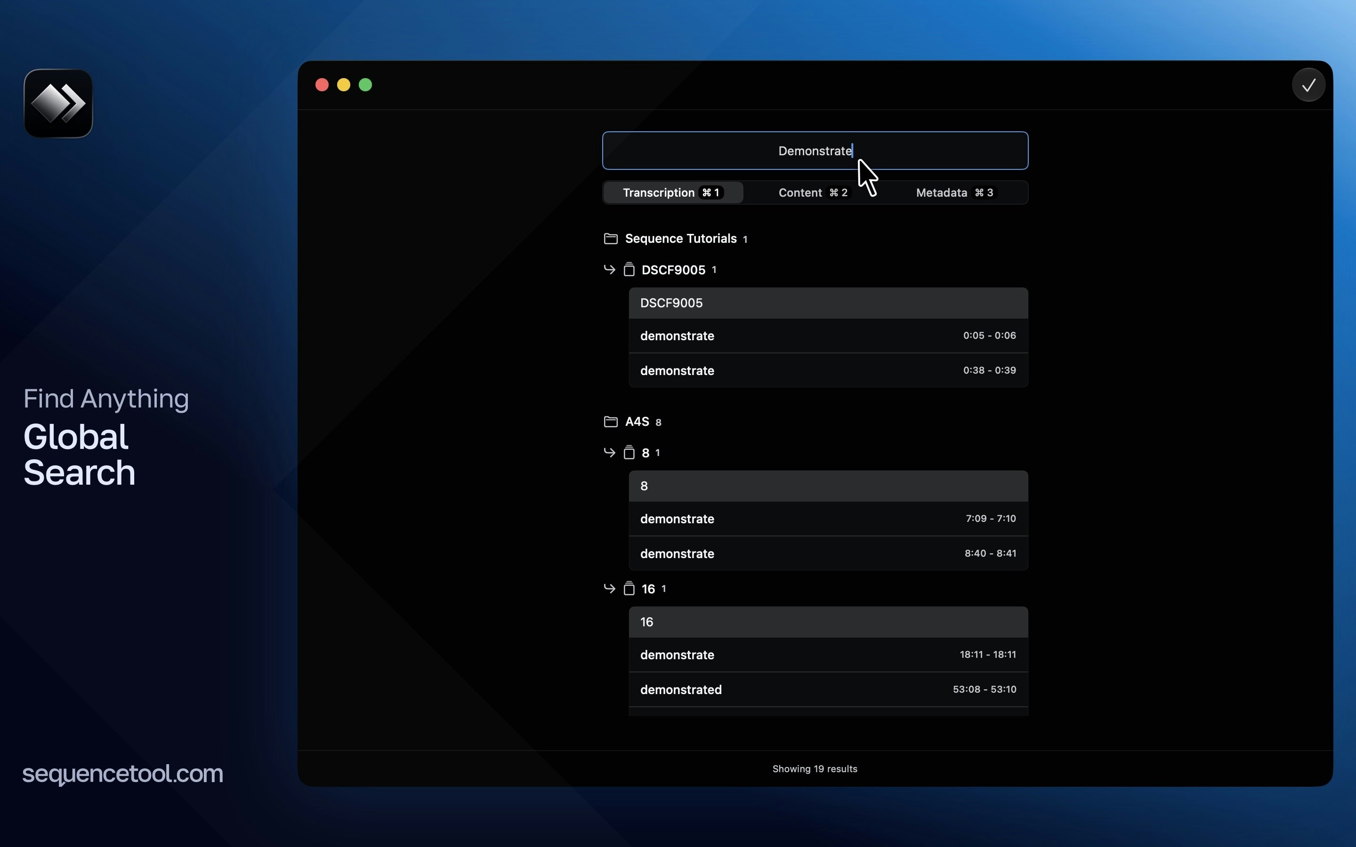This screenshot has height=847, width=1356.
Task: Click the arrow icon before DSCF9005
Action: pos(610,270)
